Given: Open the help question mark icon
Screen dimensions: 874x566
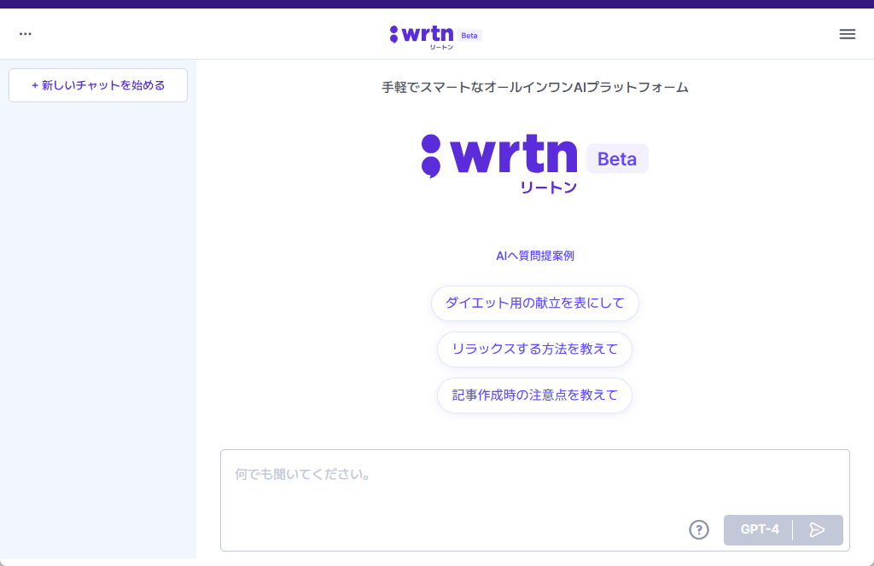Looking at the screenshot, I should 699,529.
